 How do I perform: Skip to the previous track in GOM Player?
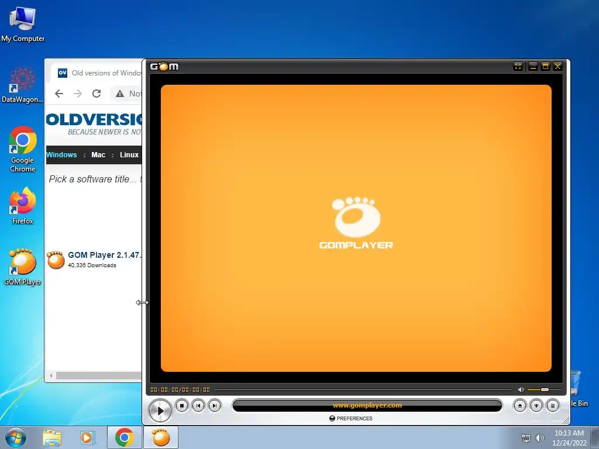(x=198, y=406)
